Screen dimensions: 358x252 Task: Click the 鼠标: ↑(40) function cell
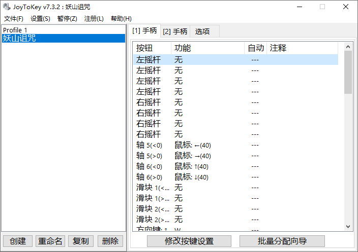click(x=192, y=166)
